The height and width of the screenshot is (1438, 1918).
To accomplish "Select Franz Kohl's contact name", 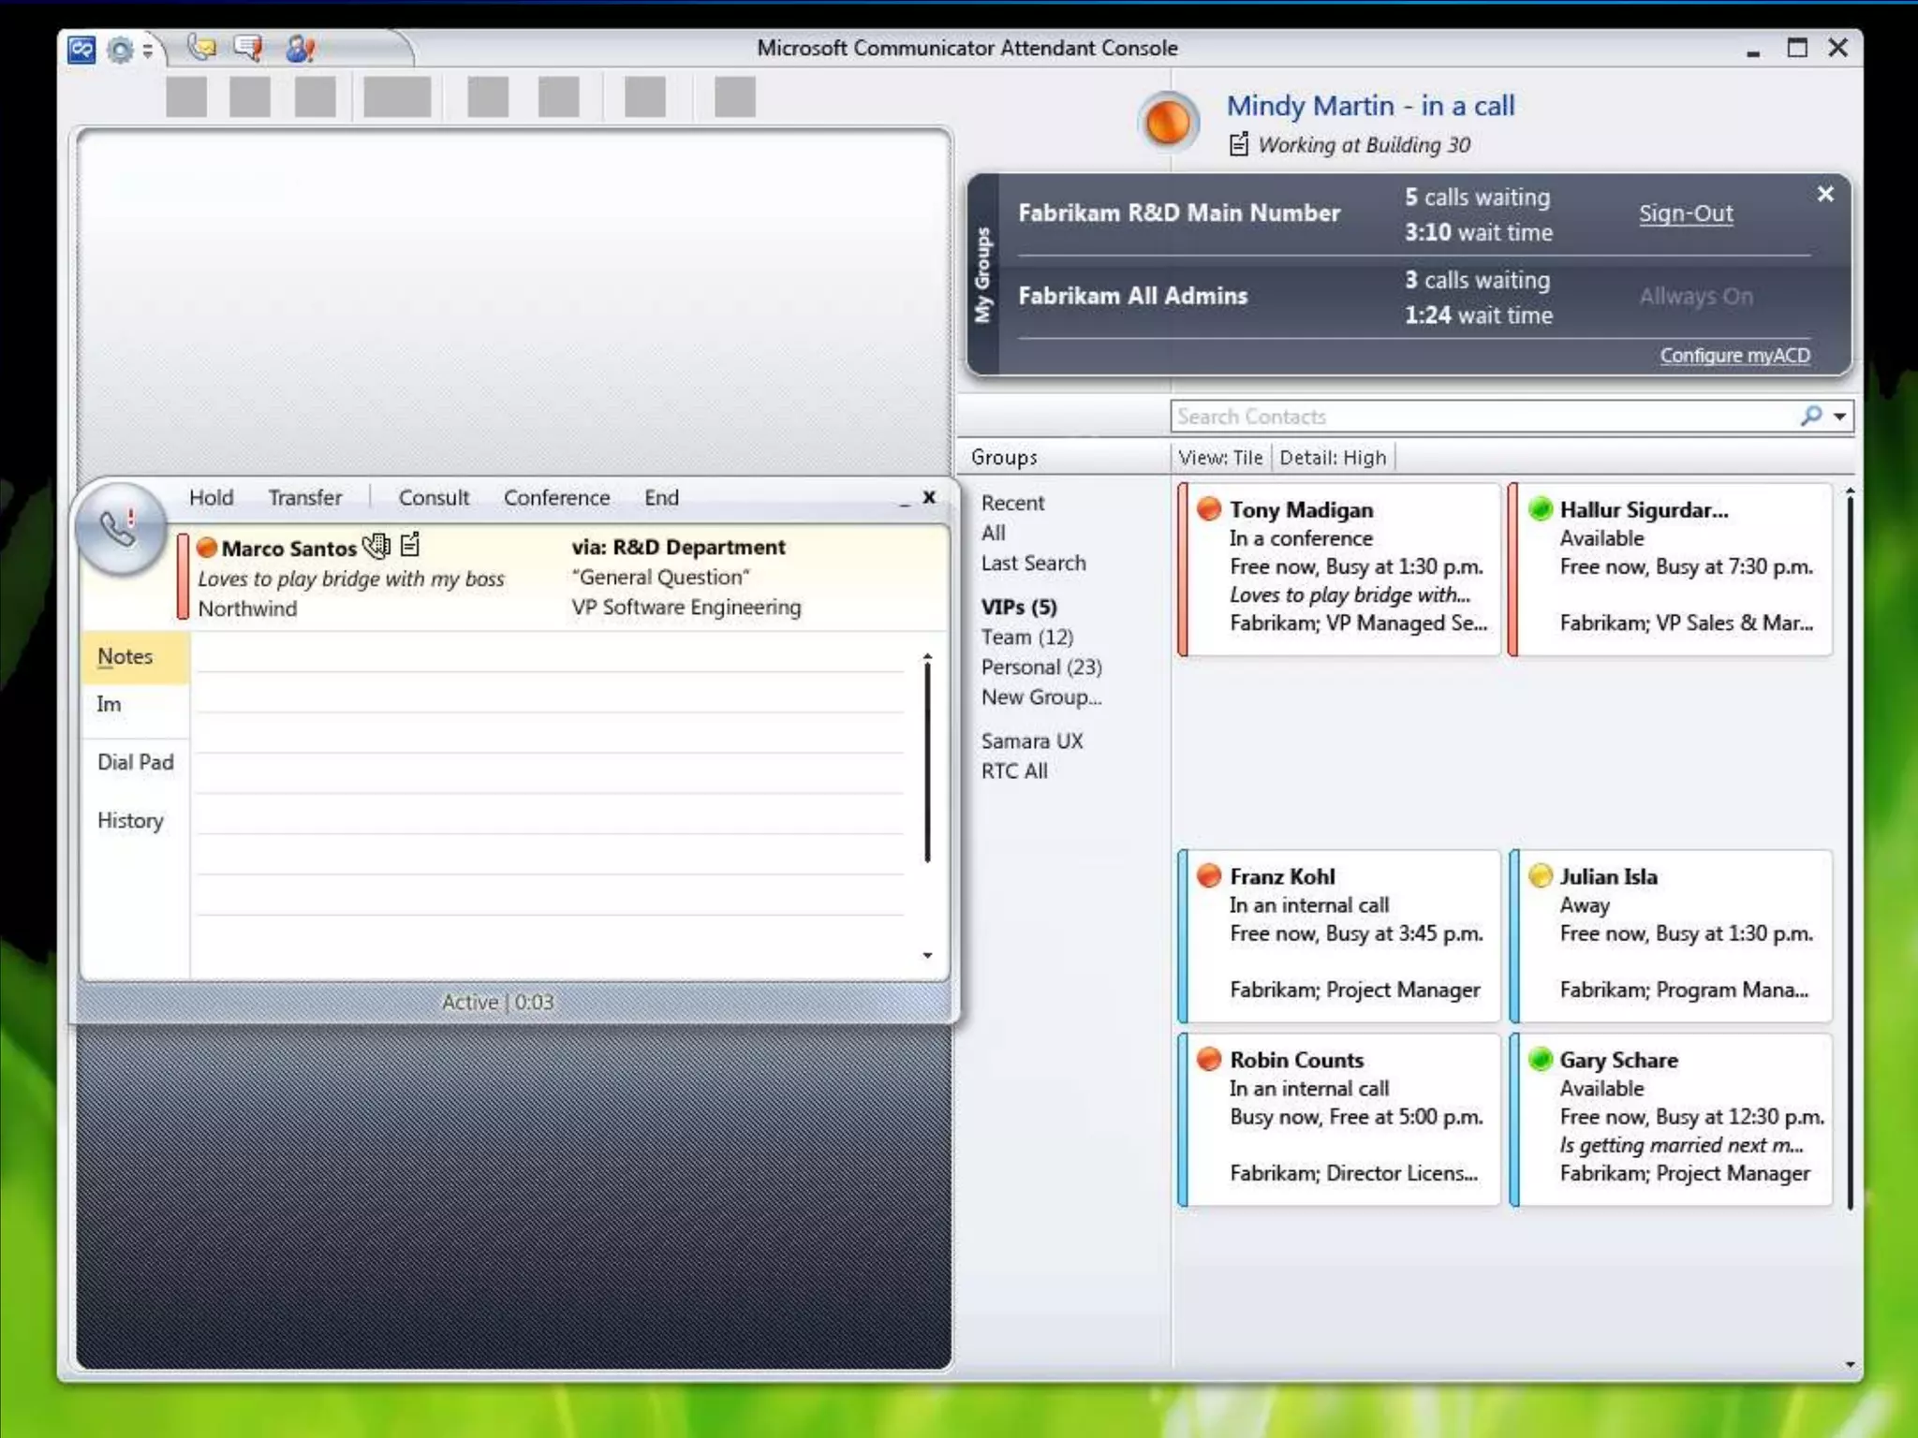I will (1282, 877).
